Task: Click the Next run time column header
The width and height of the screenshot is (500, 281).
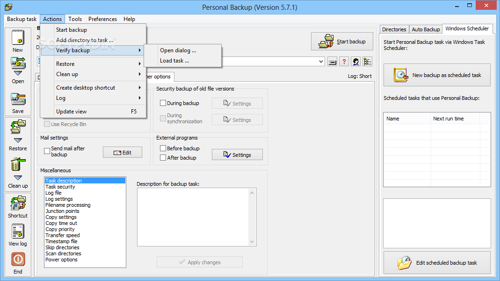Action: click(x=455, y=119)
